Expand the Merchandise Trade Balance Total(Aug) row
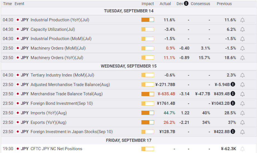Image resolution: width=257 pixels, height=153 pixels. point(66,94)
